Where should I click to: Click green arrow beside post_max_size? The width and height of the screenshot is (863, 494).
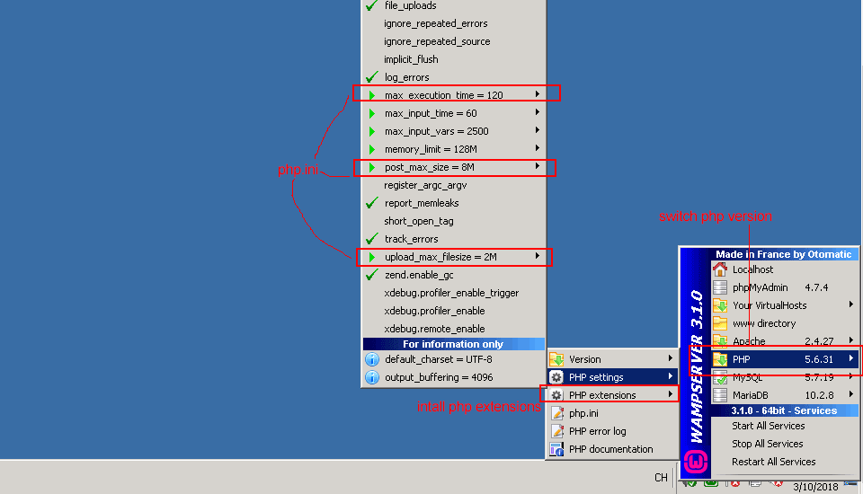point(372,167)
